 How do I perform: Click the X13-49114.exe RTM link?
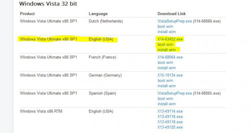[170, 111]
